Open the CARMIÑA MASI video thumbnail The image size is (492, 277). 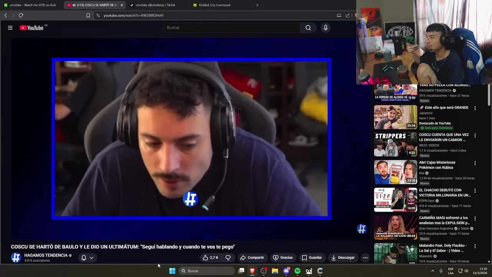tap(396, 227)
